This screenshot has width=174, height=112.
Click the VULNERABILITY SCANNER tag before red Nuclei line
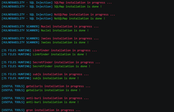coord(20,26)
